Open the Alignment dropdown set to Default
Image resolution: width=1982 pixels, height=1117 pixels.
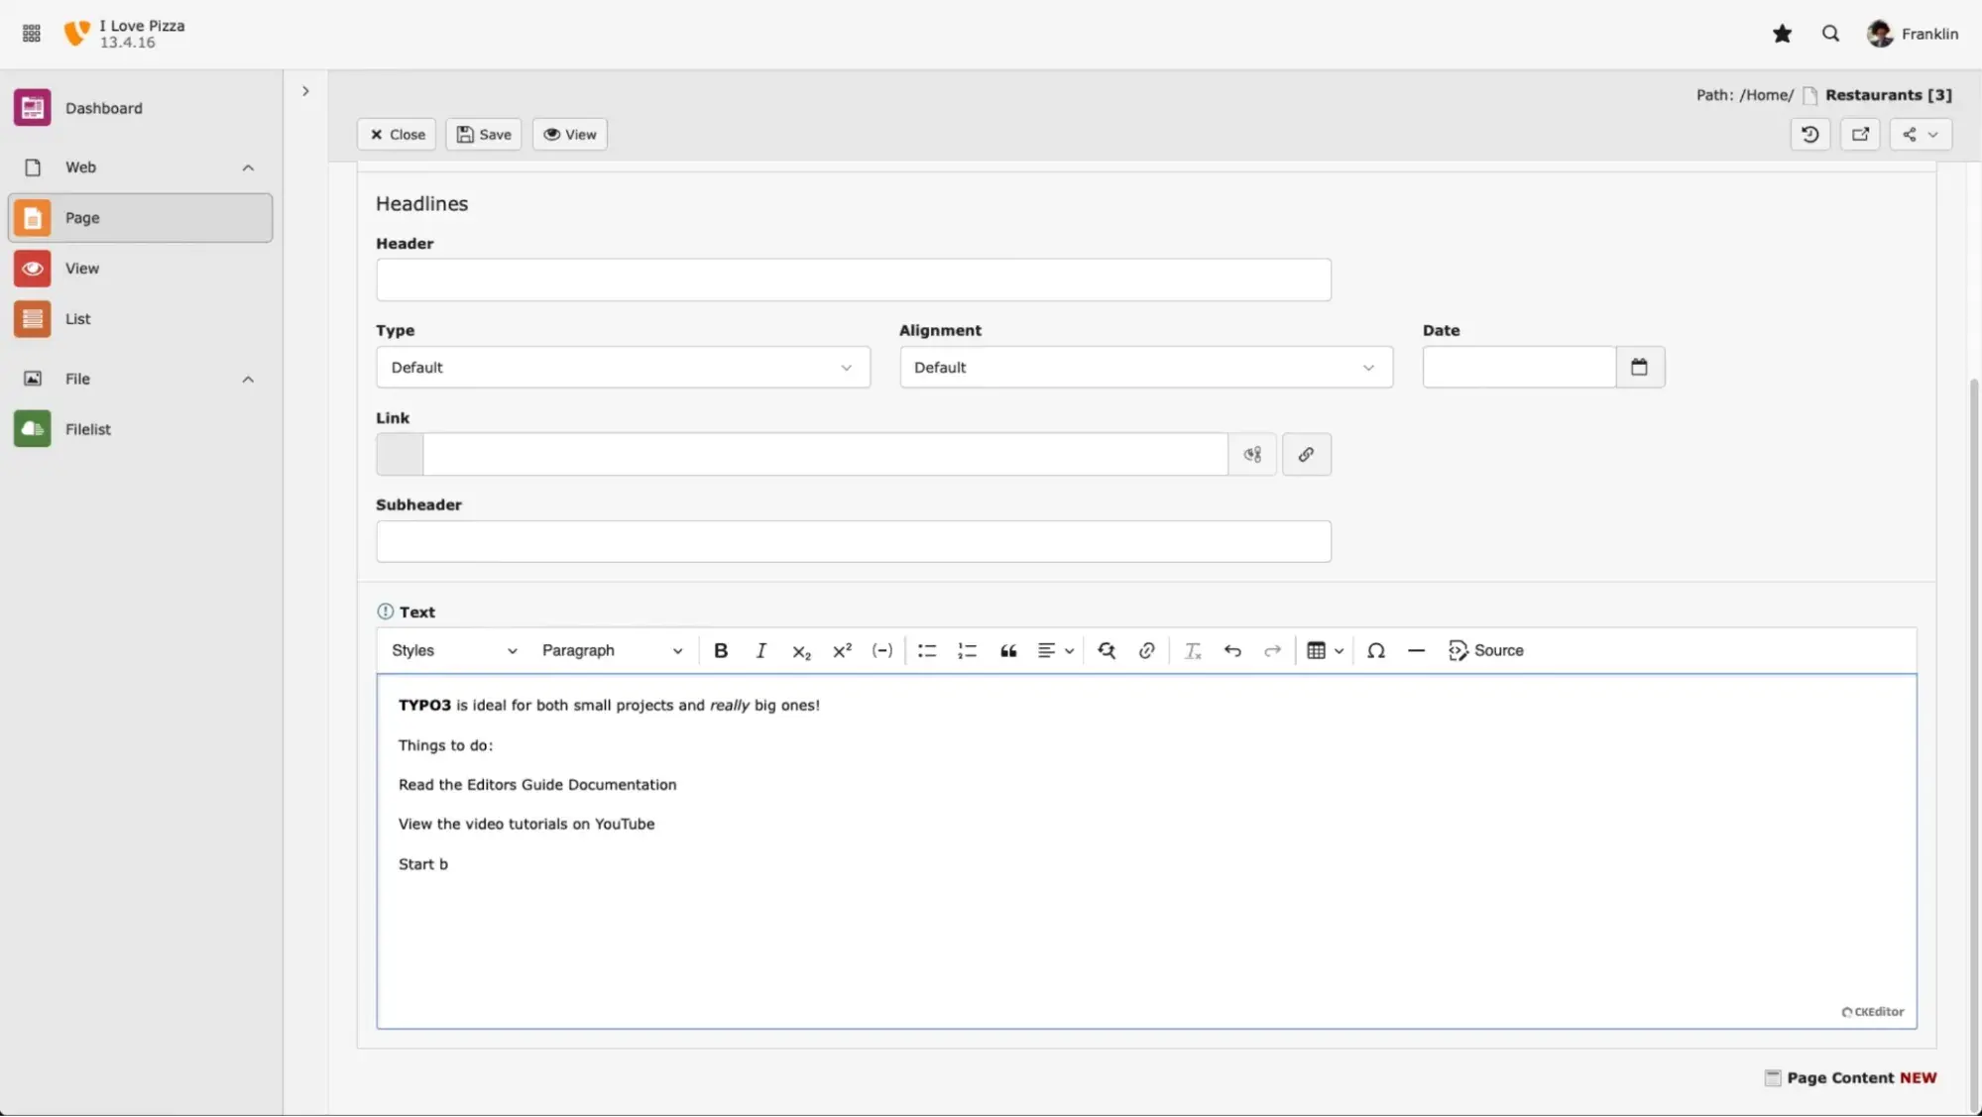[x=1145, y=367]
